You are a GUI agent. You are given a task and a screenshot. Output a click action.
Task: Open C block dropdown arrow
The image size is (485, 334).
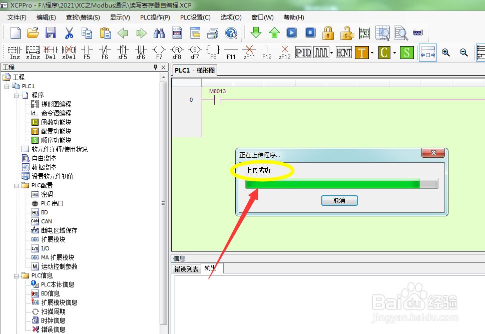tap(395, 53)
